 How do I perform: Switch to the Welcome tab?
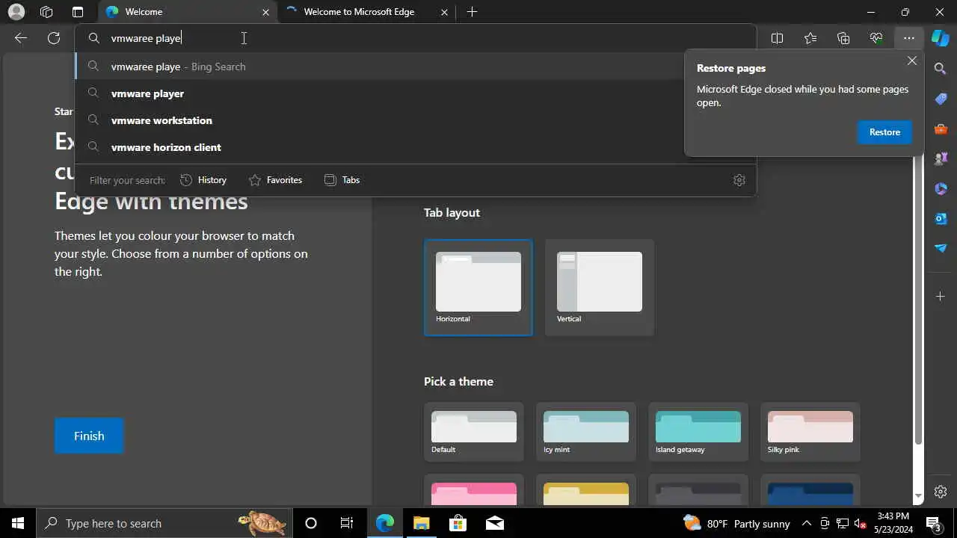pos(187,12)
